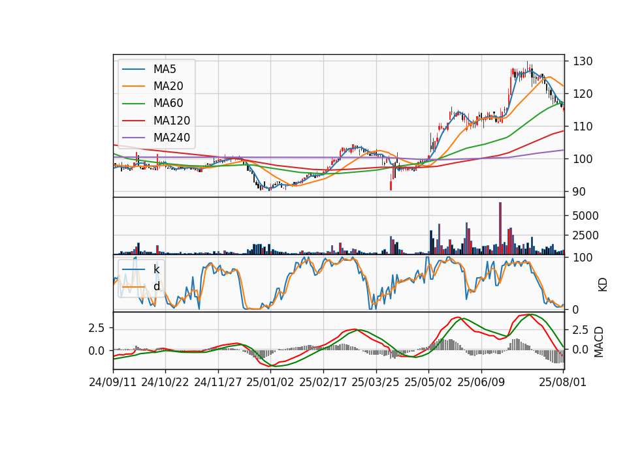Click the 2500 volume axis label
This screenshot has width=627, height=450.
(585, 235)
